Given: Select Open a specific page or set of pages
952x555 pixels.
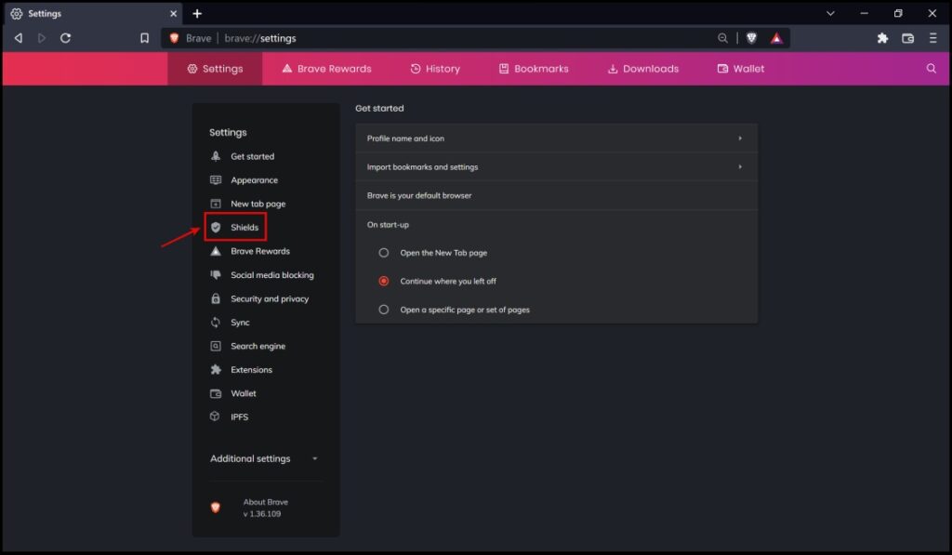Looking at the screenshot, I should pos(384,310).
